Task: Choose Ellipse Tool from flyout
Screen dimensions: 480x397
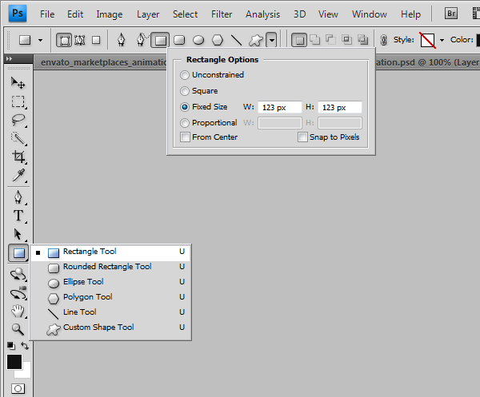Action: point(110,283)
